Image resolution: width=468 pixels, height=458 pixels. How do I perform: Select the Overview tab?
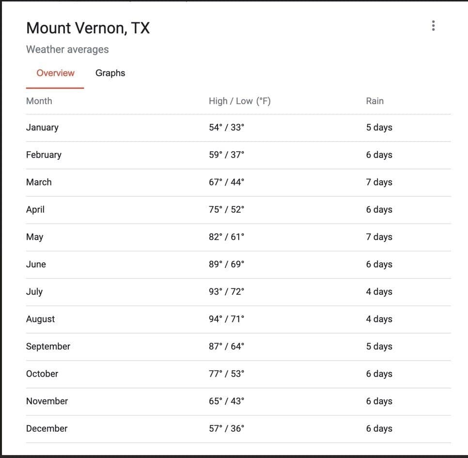pyautogui.click(x=55, y=73)
